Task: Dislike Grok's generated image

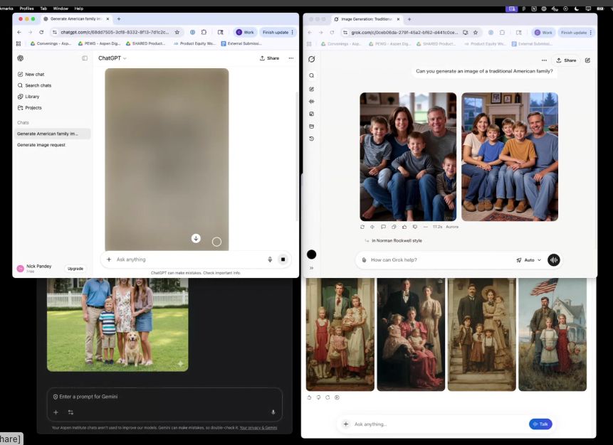Action: tap(414, 226)
